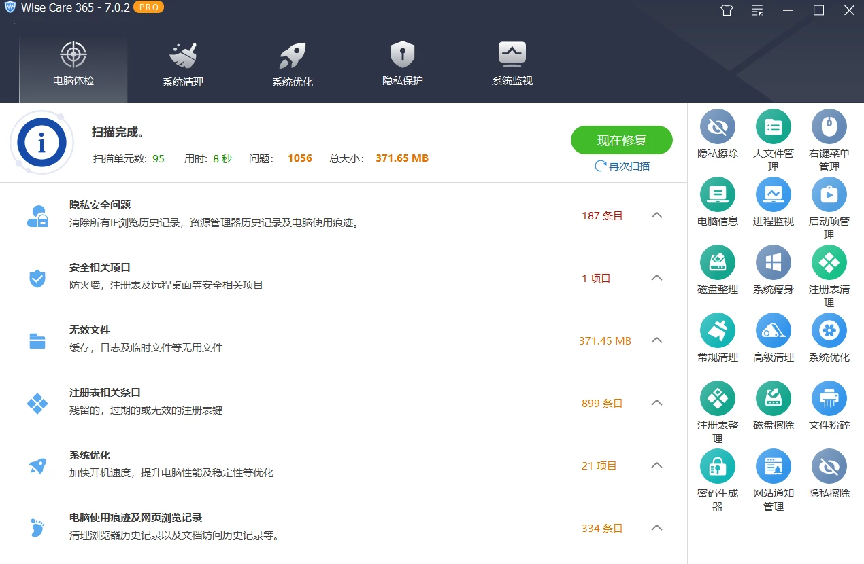Image resolution: width=864 pixels, height=564 pixels.
Task: Expand the 注册表相关条目 section chevron
Action: pos(657,403)
